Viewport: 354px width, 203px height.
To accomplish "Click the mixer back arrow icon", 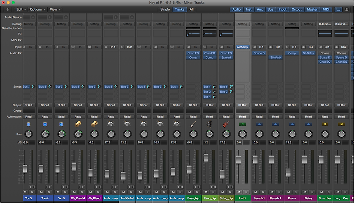I will 8,9.
